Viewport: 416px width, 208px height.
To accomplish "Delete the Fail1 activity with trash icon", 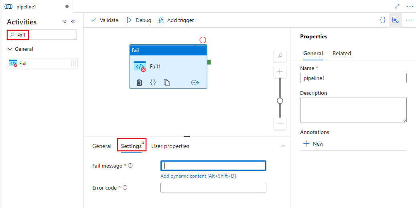I will point(139,82).
